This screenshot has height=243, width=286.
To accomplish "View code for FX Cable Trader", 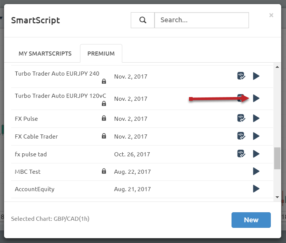I will click(x=241, y=136).
